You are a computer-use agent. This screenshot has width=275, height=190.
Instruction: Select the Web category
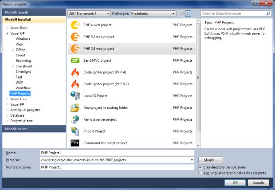click(19, 44)
